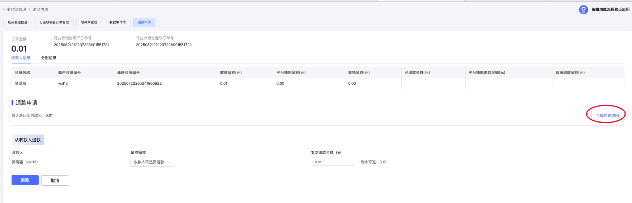Click the 全额原路退回 button
632x203 pixels.
tap(607, 115)
